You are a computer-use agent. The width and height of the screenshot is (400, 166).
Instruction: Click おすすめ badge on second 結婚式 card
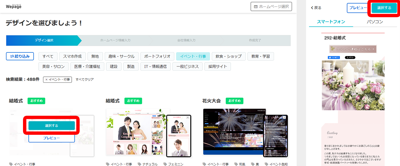coord(133,101)
